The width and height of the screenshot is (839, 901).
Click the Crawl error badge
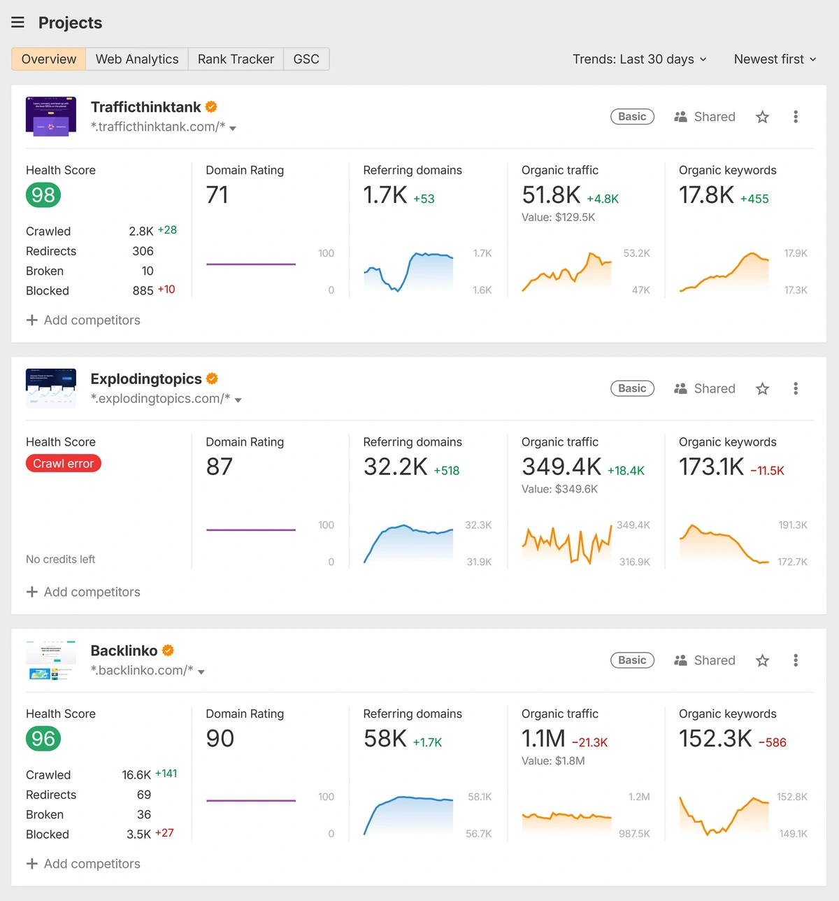coord(64,464)
